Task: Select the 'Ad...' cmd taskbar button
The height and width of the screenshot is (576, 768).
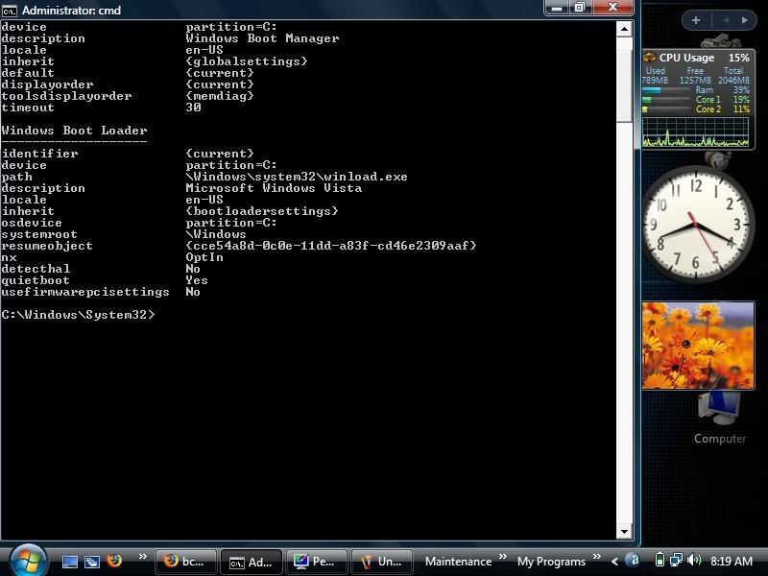Action: click(252, 562)
